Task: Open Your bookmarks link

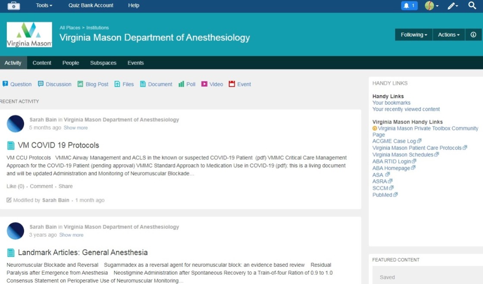Action: (391, 103)
